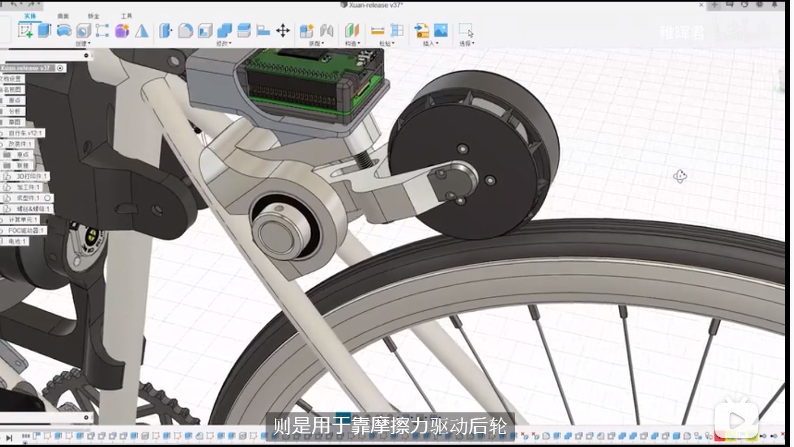Select the purple Create Form tool

tap(122, 30)
